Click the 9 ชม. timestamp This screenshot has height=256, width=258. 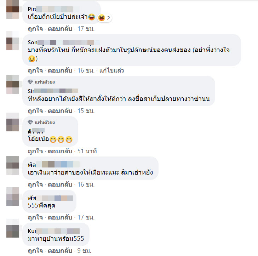84,251
